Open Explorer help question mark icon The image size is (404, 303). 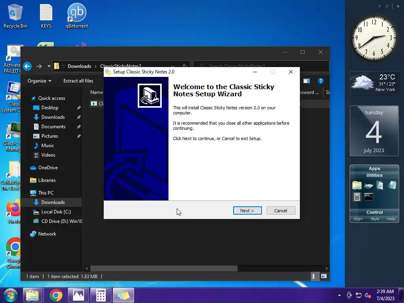[x=320, y=81]
